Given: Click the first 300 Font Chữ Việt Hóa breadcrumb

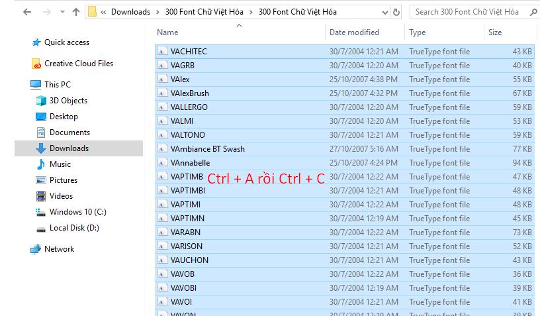Looking at the screenshot, I should pyautogui.click(x=204, y=12).
